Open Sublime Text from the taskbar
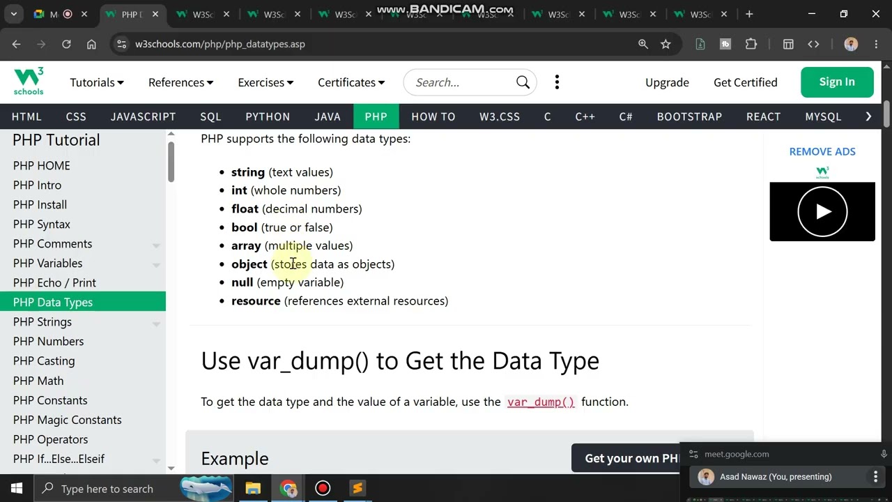 click(357, 488)
